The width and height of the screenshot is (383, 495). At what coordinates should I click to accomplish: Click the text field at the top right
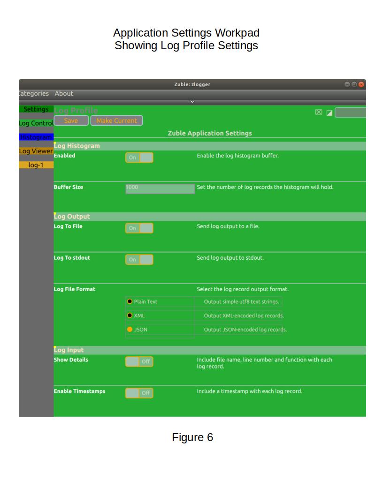coord(350,112)
